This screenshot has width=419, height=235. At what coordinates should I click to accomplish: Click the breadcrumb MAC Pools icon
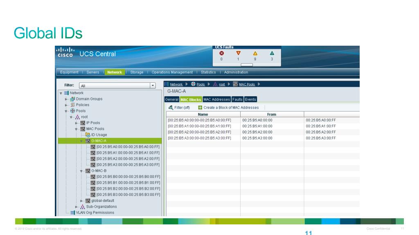click(x=235, y=84)
